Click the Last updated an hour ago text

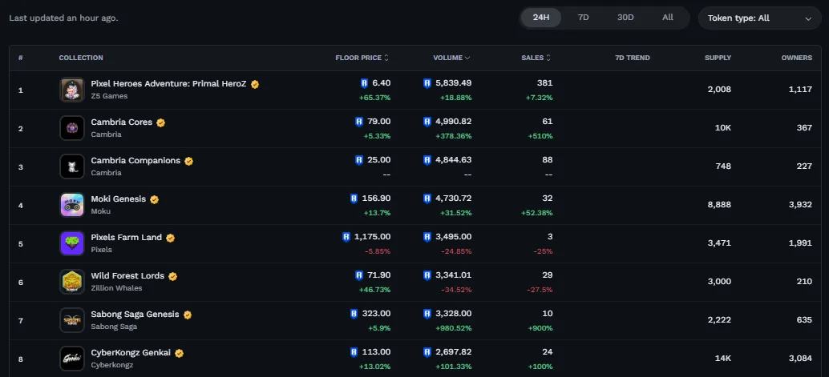pos(63,18)
